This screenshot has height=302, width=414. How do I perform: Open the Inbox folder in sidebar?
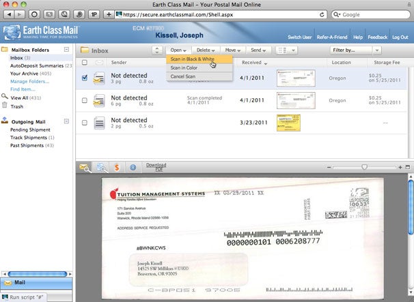pos(20,58)
